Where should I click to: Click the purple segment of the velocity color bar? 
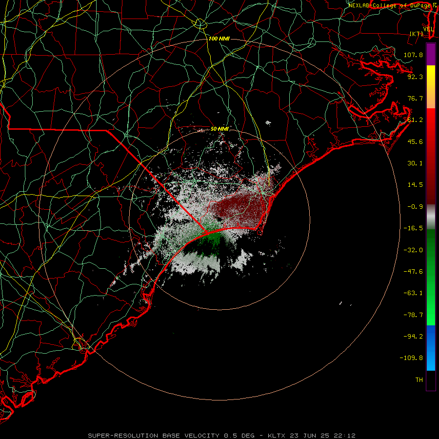pos(431,54)
